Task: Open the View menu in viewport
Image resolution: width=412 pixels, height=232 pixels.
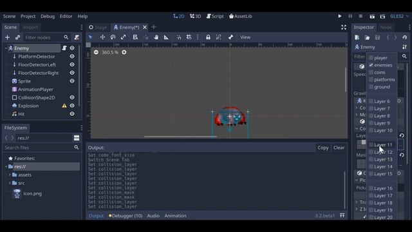Action: click(245, 37)
